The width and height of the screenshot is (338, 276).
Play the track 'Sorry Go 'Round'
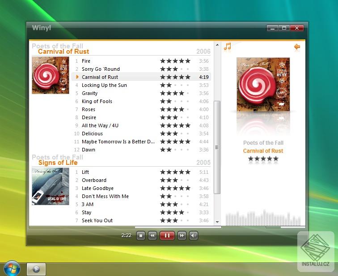pyautogui.click(x=141, y=69)
